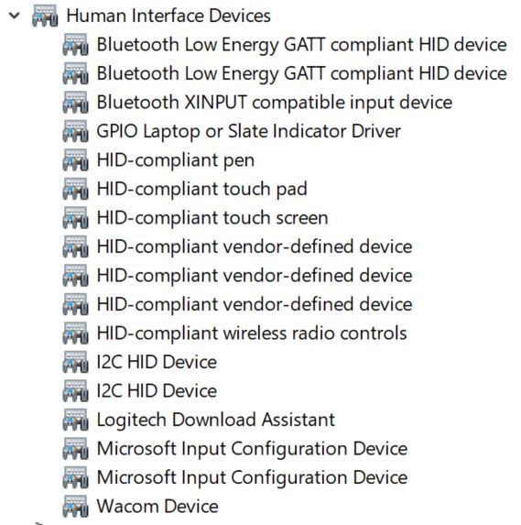
Task: Click the HID-compliant pen device icon
Action: click(x=75, y=160)
